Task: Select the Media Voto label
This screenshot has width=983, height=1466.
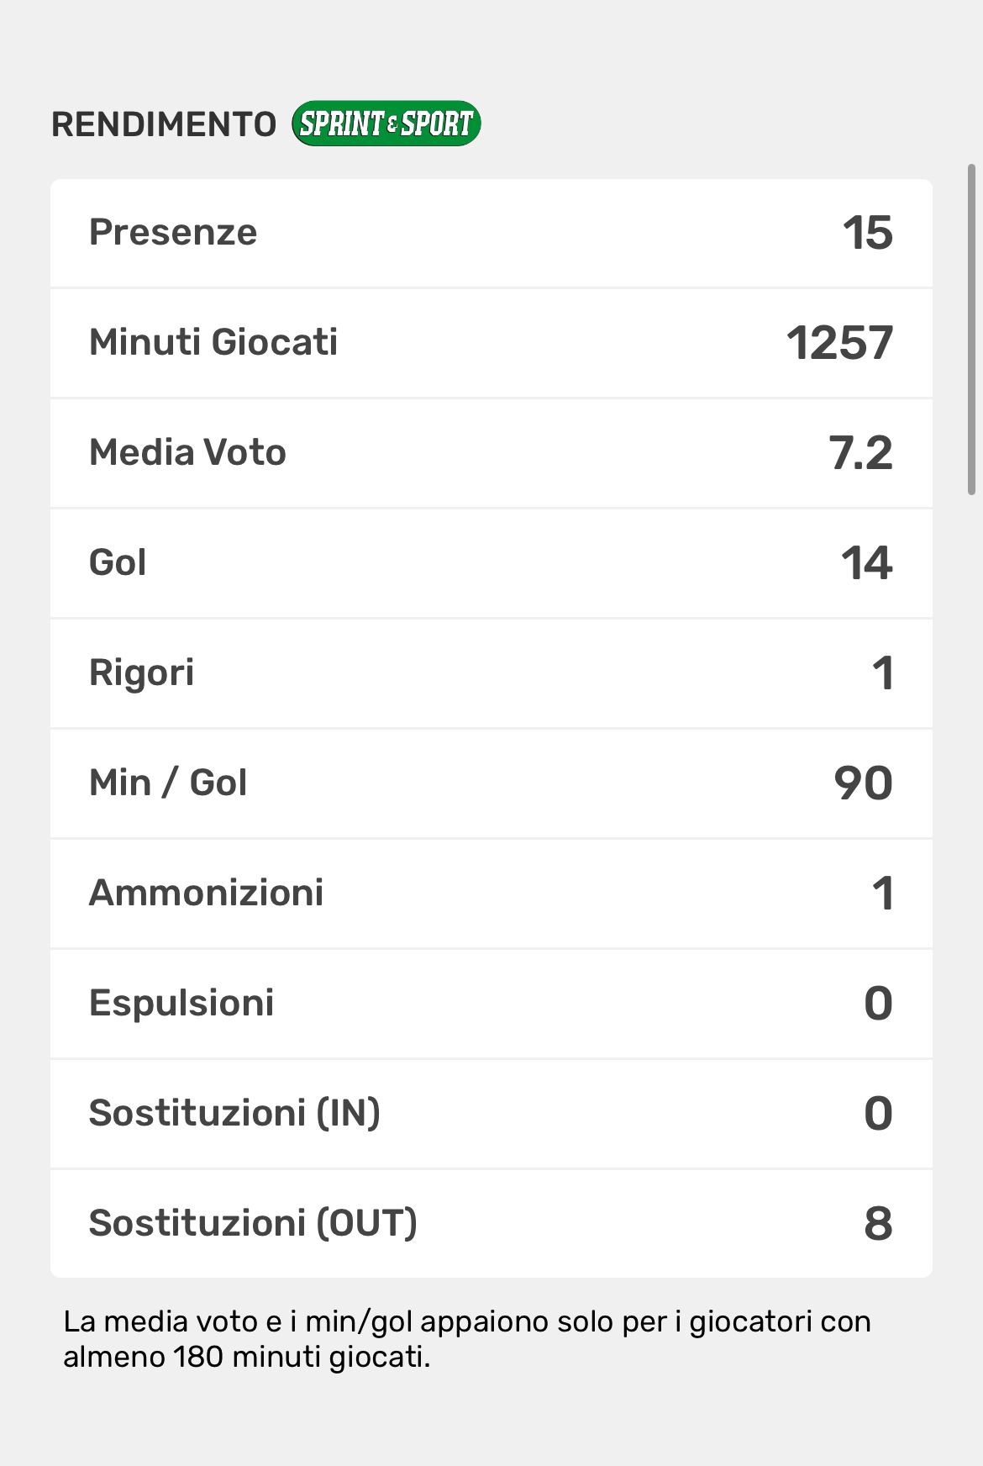Action: point(187,452)
